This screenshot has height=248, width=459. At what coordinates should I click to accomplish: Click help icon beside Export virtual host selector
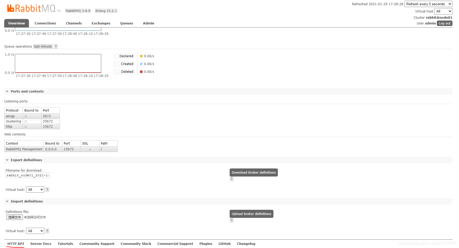coord(47,190)
